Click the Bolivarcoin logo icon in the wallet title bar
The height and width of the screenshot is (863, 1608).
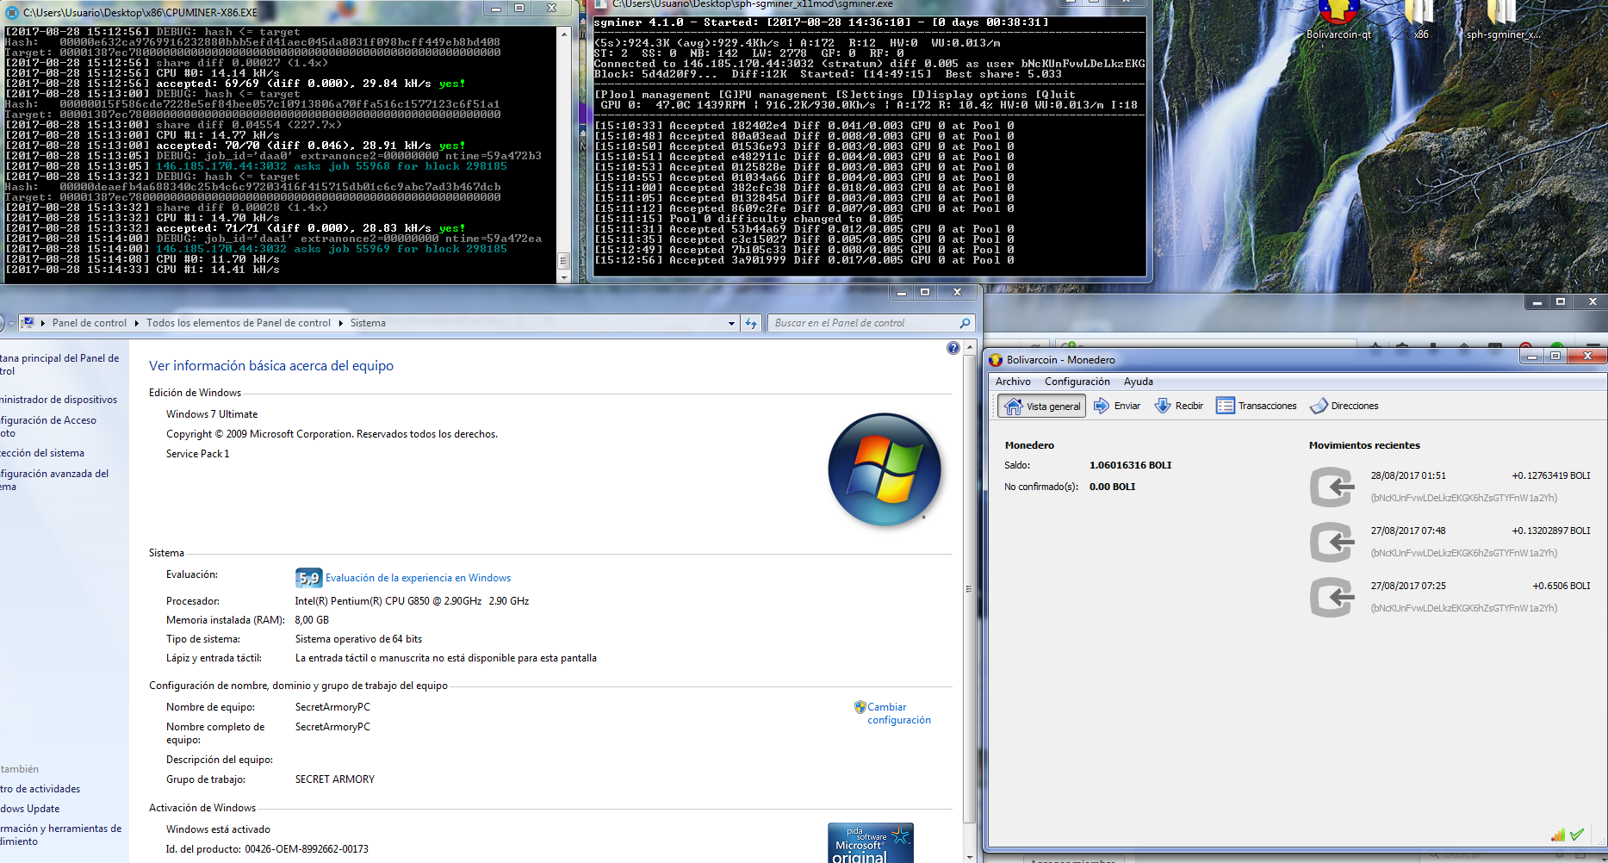click(x=996, y=360)
